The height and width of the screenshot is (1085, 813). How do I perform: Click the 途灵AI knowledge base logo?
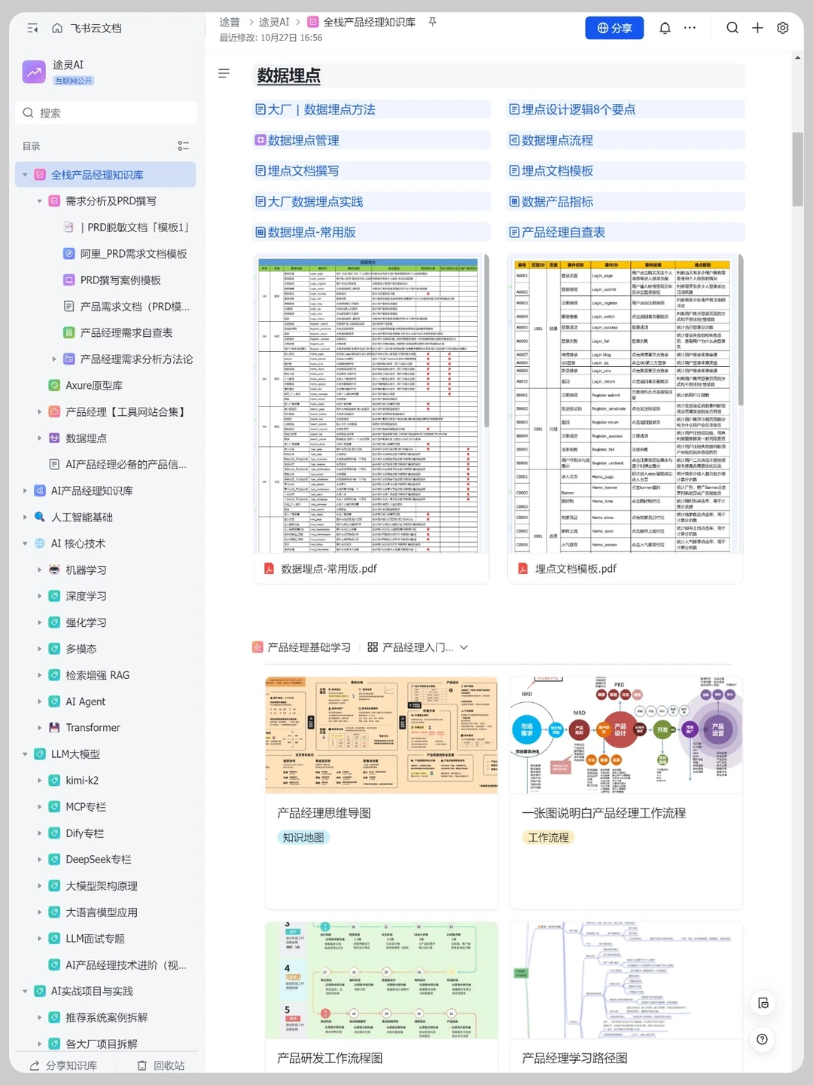click(x=34, y=72)
